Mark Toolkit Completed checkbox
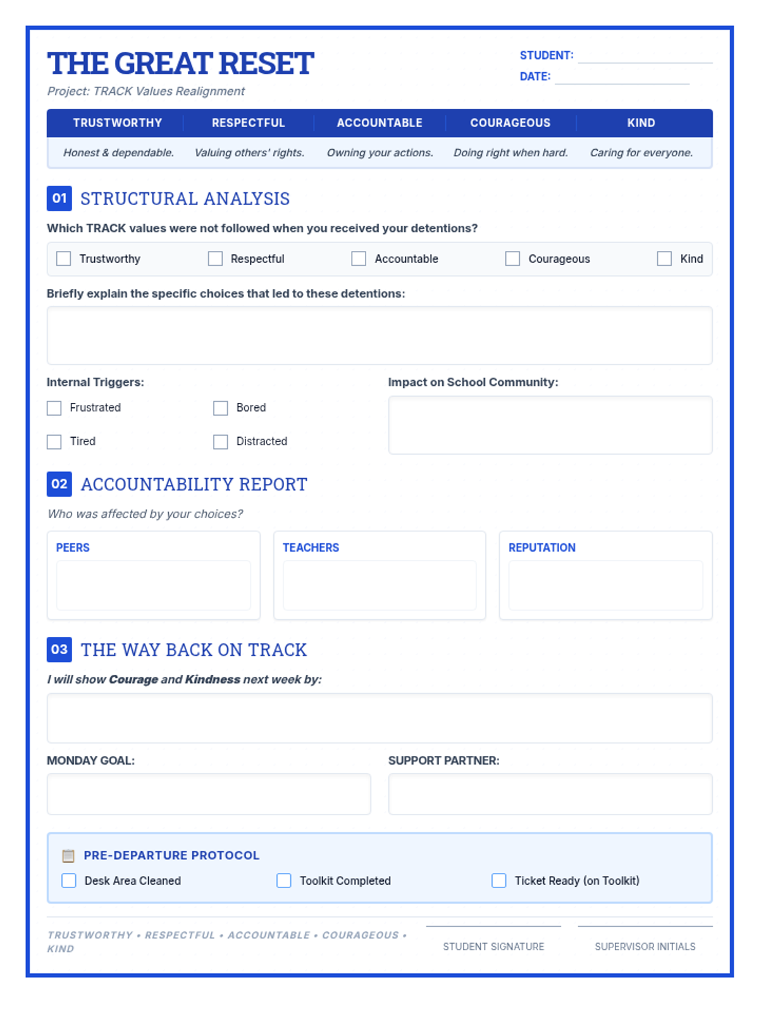This screenshot has width=759, height=1012. (x=284, y=880)
